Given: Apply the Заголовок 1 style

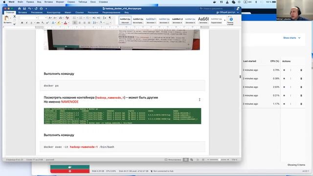Looking at the screenshot, I should point(151,20).
